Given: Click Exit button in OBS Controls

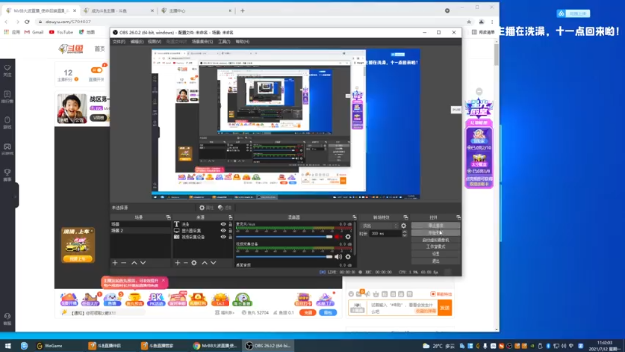Looking at the screenshot, I should 436,261.
